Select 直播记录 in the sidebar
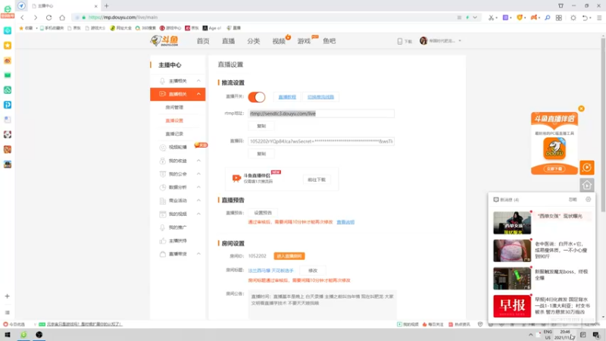Image resolution: width=606 pixels, height=341 pixels. tap(174, 134)
